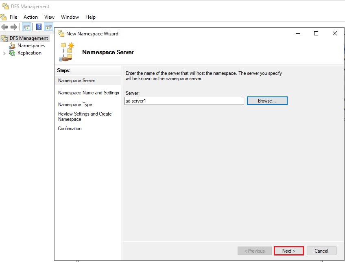Click the Back navigation arrow in the toolbar
Viewport: 345px width, 262px height.
coord(4,26)
